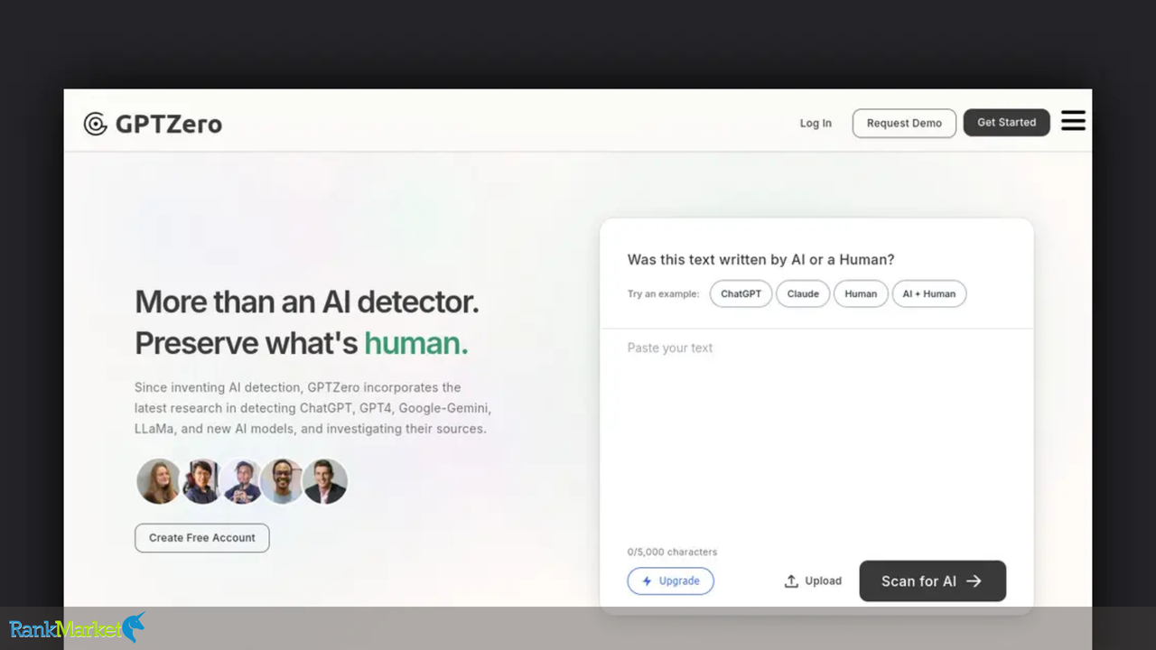The height and width of the screenshot is (650, 1156).
Task: Click the Request Demo button
Action: [904, 124]
